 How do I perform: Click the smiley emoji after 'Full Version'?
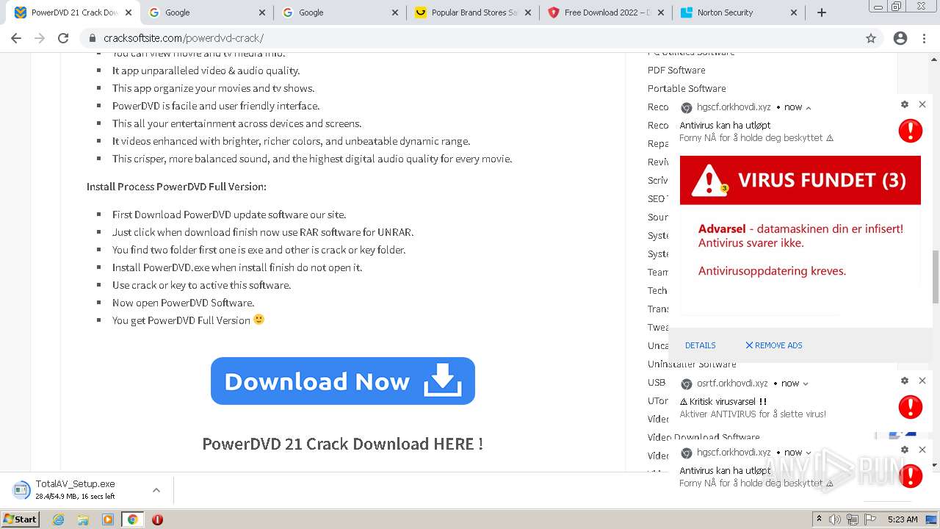(258, 320)
